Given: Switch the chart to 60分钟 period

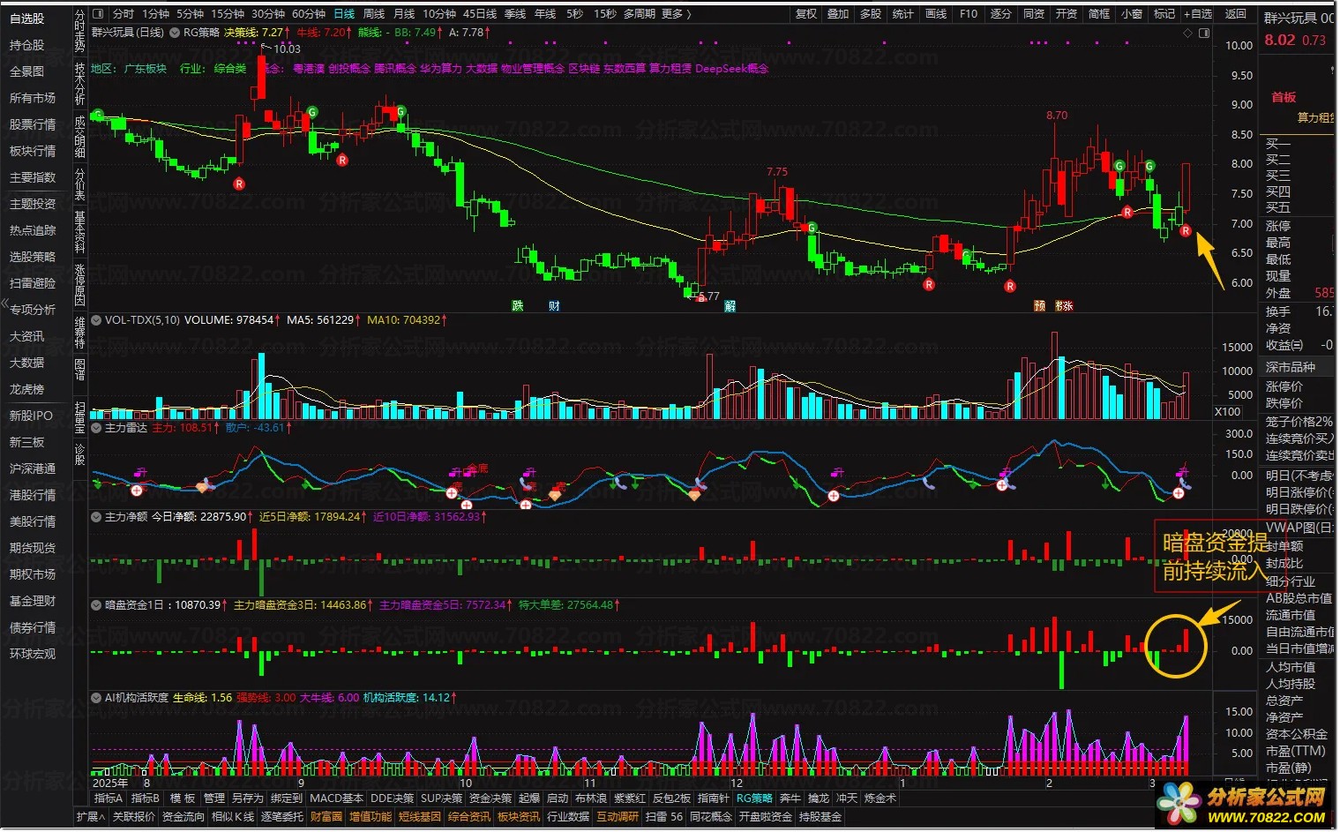Looking at the screenshot, I should click(309, 13).
